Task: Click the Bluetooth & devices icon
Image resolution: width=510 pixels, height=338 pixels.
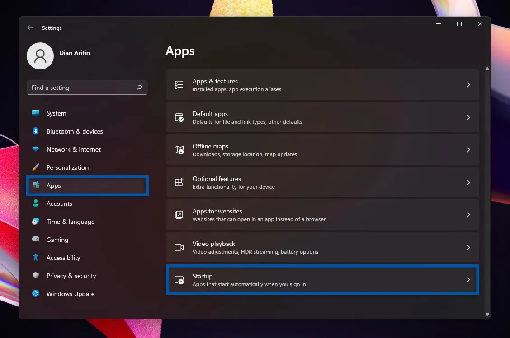Action: (x=35, y=131)
